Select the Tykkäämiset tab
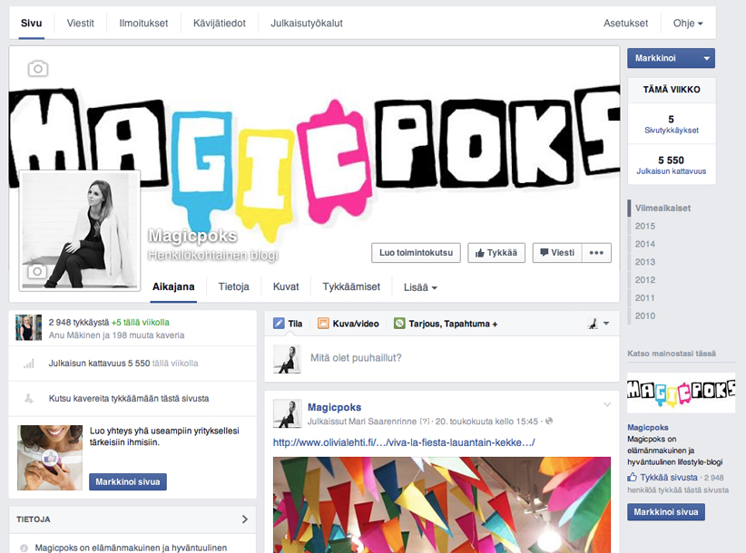This screenshot has width=746, height=553. (351, 287)
